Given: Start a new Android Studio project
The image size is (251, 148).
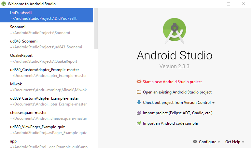Looking at the screenshot, I should [x=172, y=82].
